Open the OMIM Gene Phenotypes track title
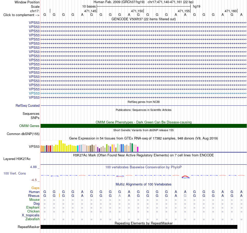Image resolution: width=247 pixels, height=233 pixels. click(x=144, y=122)
